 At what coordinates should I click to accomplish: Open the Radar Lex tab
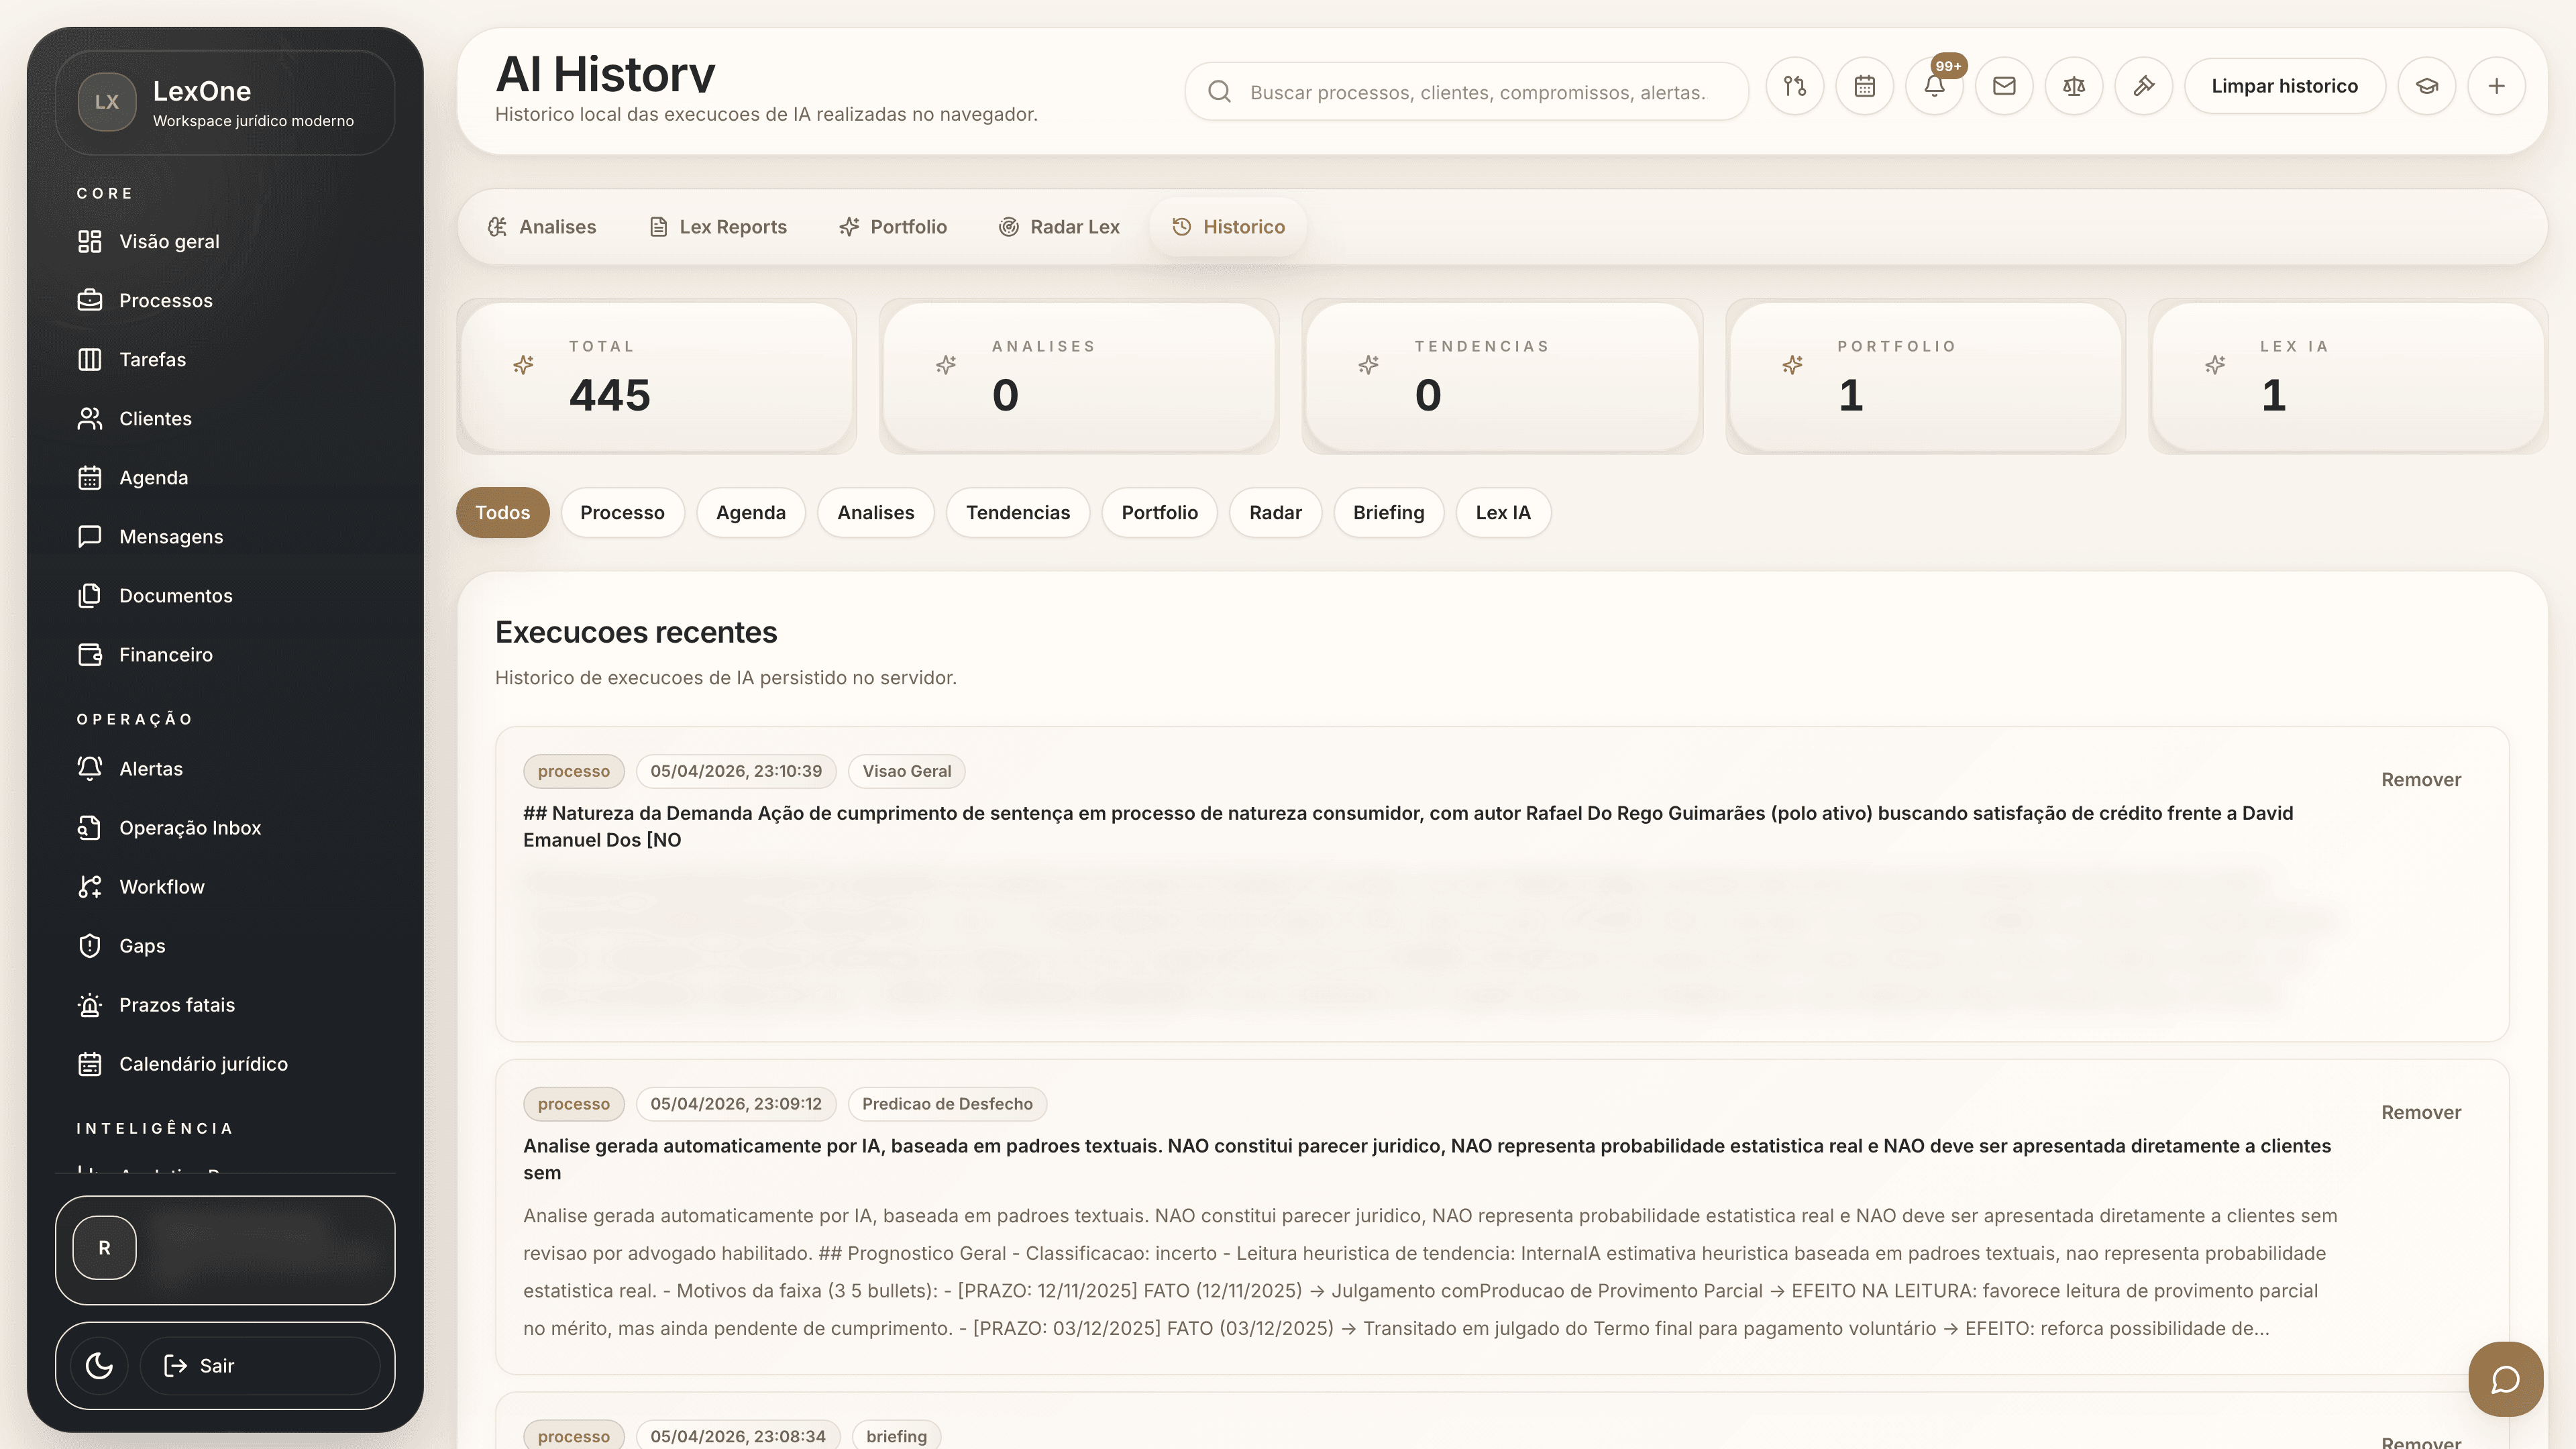pos(1060,227)
